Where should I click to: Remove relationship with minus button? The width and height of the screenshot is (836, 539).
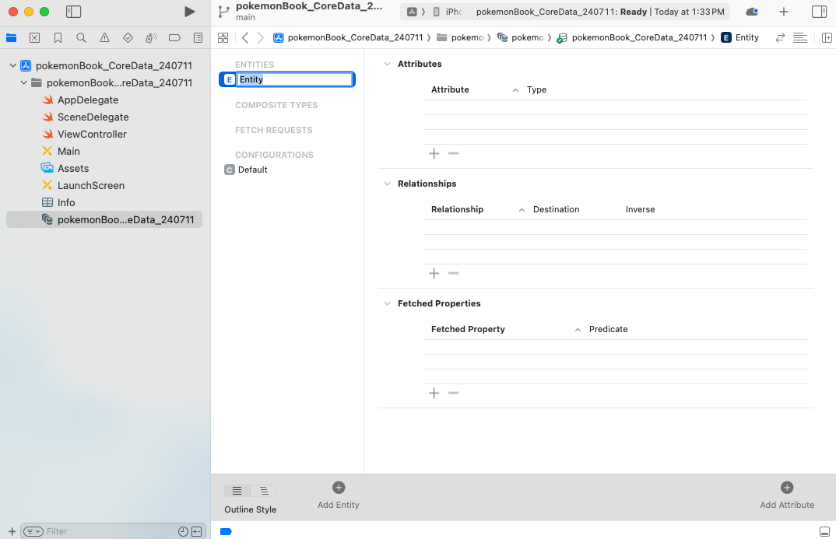(x=453, y=273)
